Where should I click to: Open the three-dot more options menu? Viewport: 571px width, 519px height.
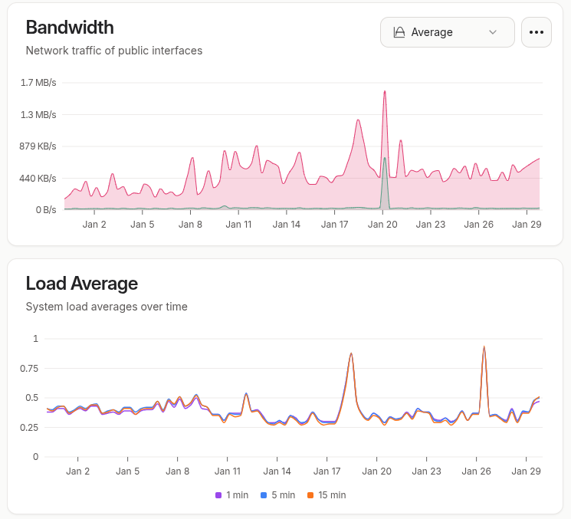536,32
